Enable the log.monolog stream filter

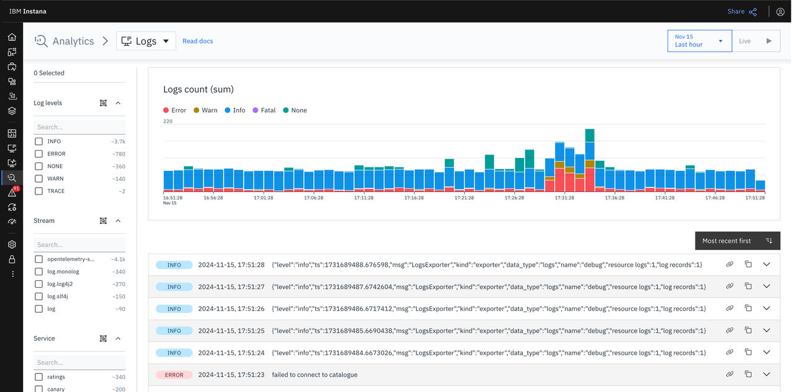(x=39, y=272)
